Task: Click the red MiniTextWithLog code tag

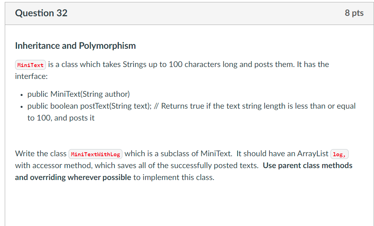Action: point(95,154)
